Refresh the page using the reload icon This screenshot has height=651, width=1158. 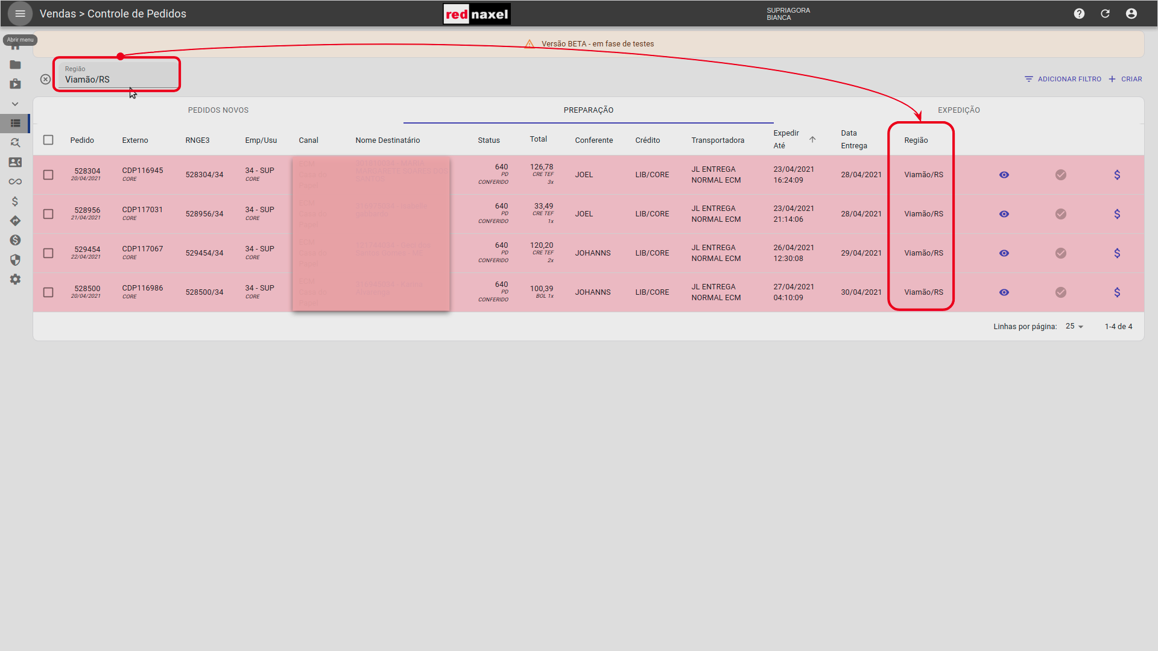click(1105, 13)
